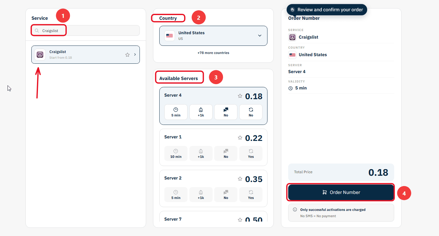The image size is (439, 236).
Task: Click Server 4's '+1k' stock chip
Action: (201, 112)
